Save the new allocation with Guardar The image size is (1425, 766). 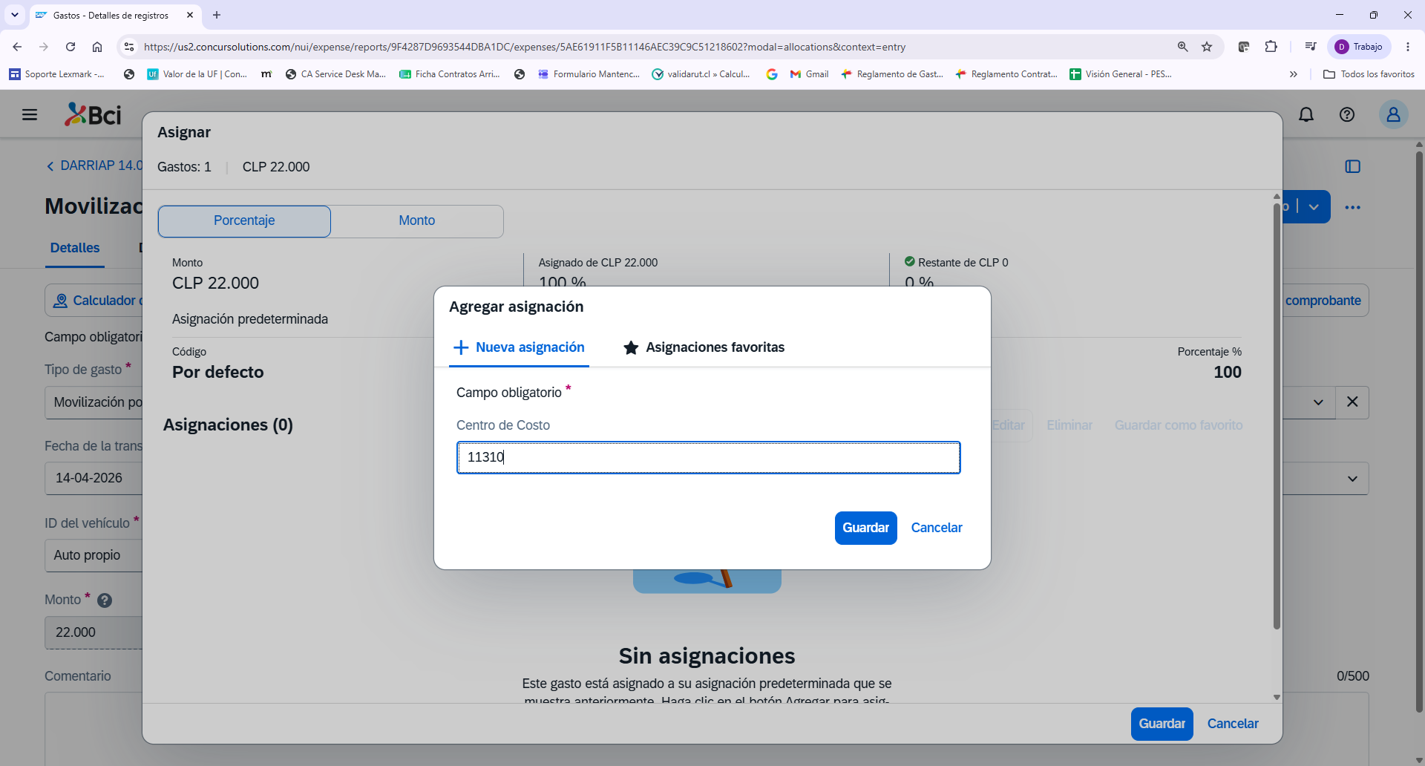click(865, 528)
